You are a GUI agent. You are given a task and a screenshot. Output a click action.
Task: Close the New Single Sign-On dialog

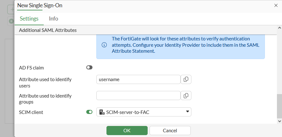point(276,5)
